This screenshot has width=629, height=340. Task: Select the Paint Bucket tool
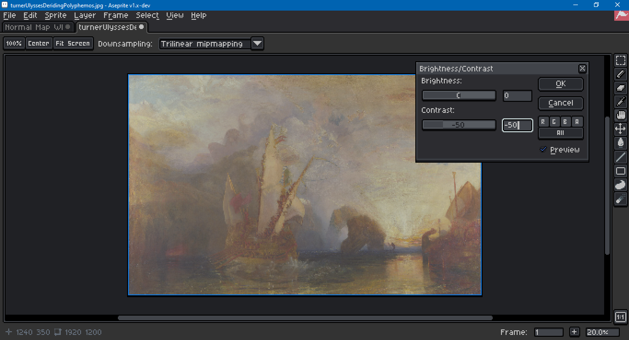[621, 143]
